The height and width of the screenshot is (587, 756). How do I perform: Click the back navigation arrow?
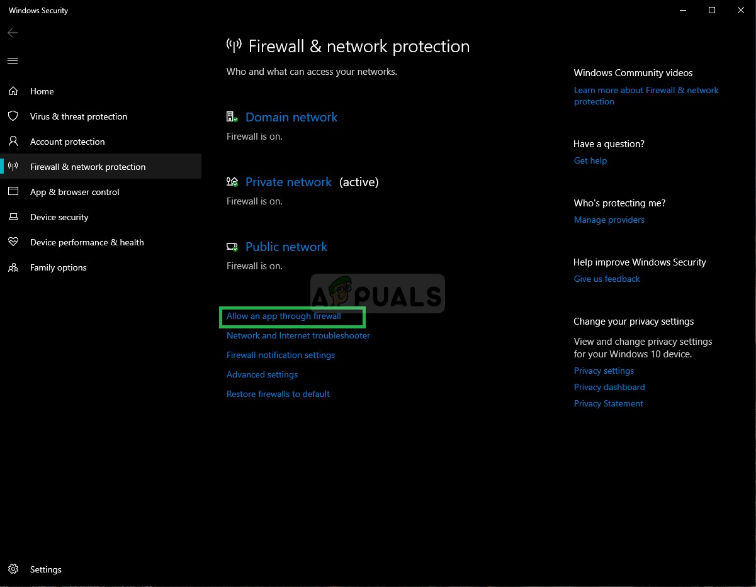pos(13,33)
